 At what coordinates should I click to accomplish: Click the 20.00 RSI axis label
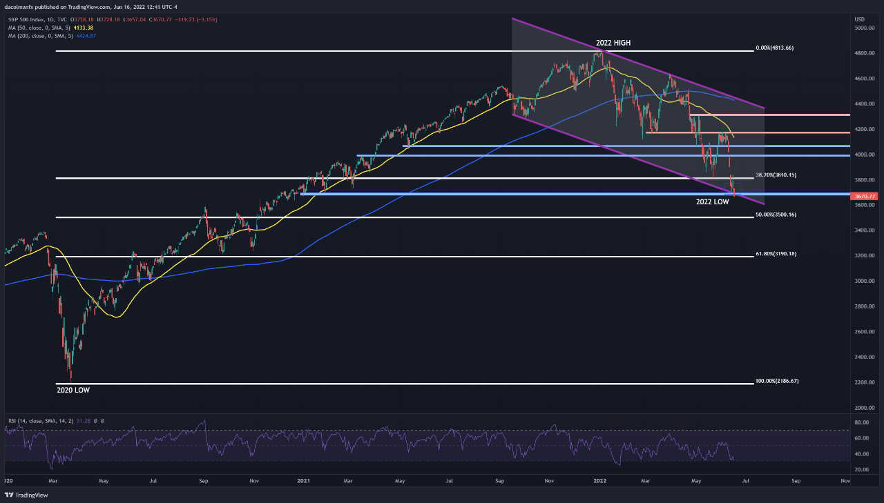click(863, 470)
